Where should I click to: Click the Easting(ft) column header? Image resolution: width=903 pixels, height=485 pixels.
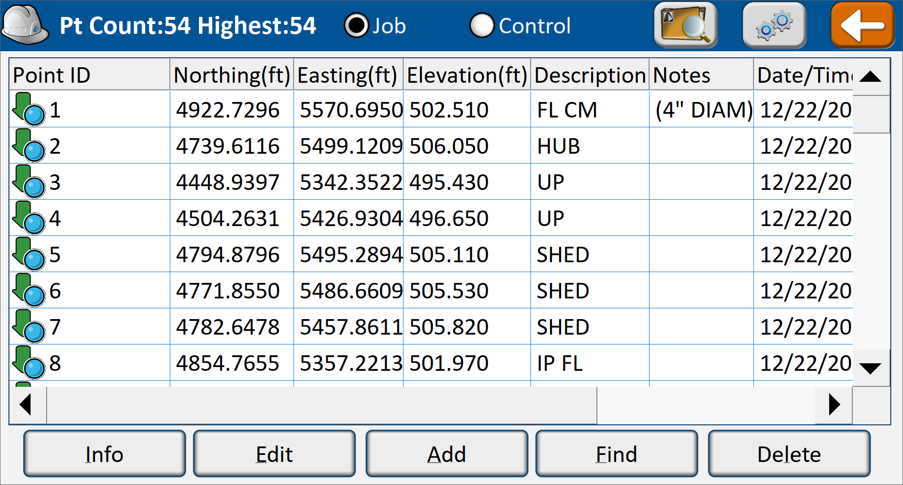click(x=349, y=74)
